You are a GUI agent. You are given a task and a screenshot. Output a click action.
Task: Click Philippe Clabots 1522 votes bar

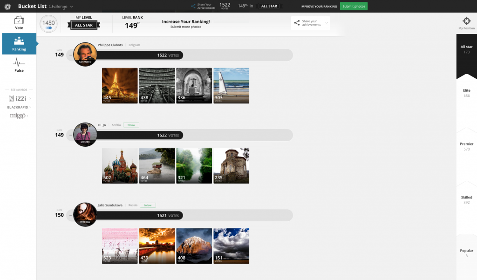[140, 55]
